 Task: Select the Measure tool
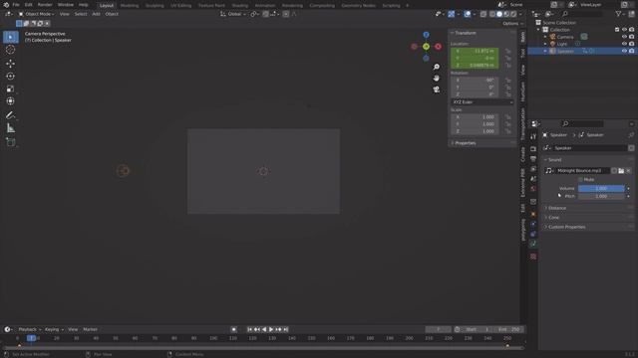(11, 128)
